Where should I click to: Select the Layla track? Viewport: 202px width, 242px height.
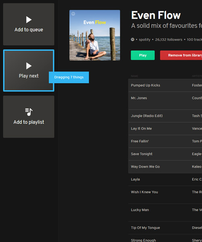coord(165,179)
